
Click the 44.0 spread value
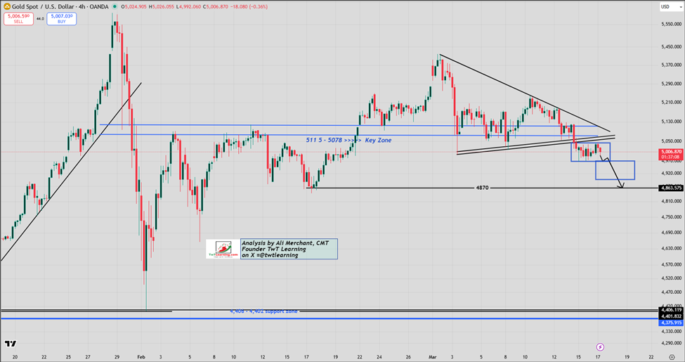(40, 19)
